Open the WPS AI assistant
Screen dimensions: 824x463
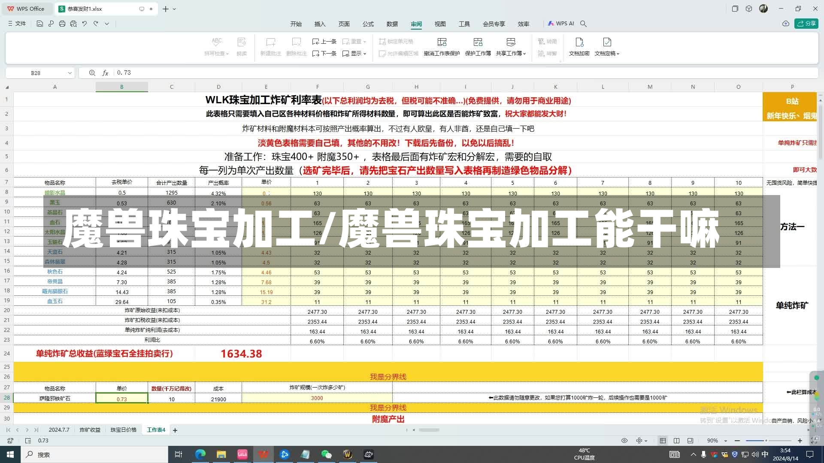[x=561, y=24]
